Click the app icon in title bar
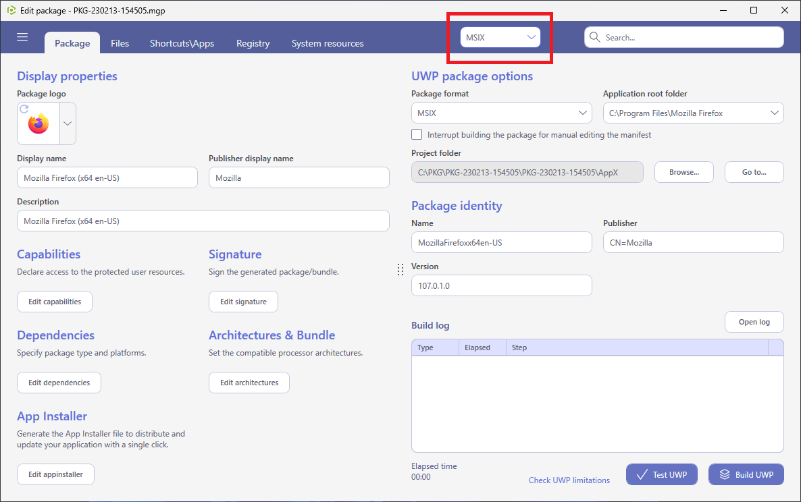 coord(11,10)
